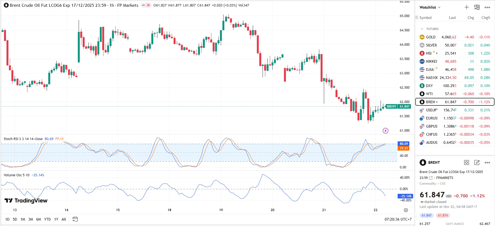This screenshot has height=226, width=495.
Task: Open the watchlist advanced view icon
Action: point(477,7)
